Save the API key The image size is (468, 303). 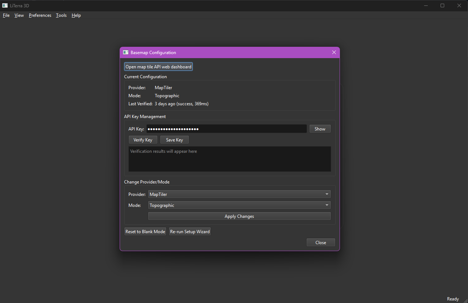[174, 140]
